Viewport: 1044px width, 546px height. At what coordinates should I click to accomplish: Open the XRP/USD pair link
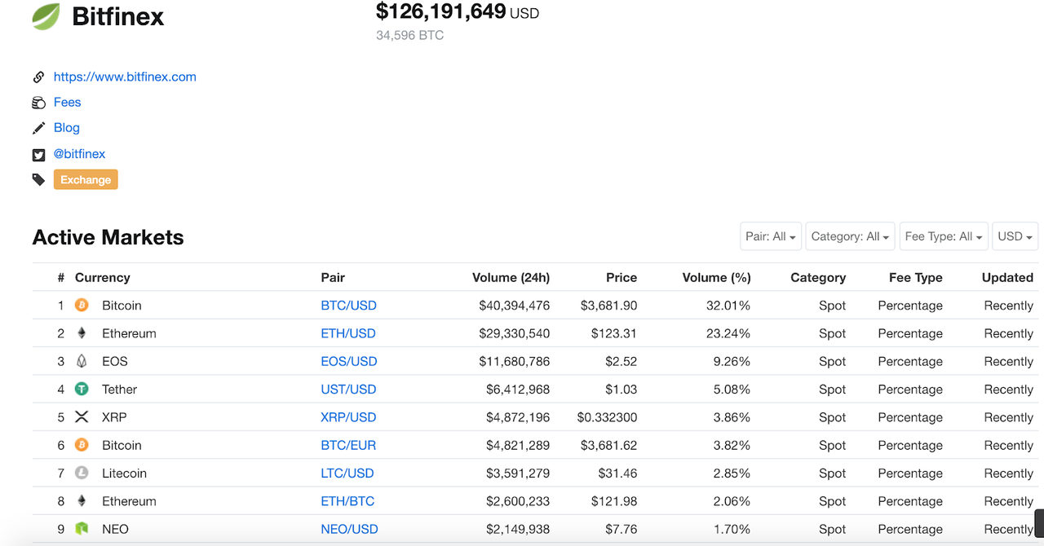348,417
